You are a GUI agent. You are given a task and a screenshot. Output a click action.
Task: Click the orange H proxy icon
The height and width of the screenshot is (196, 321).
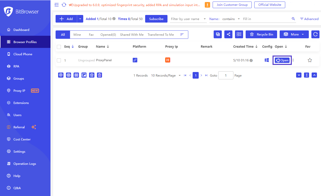[167, 60]
